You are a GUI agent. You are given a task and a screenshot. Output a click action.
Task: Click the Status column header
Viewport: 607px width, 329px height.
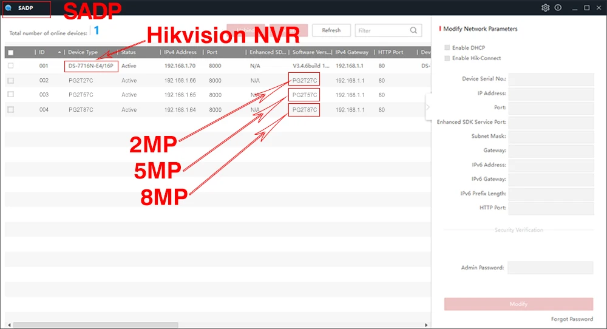coord(129,52)
